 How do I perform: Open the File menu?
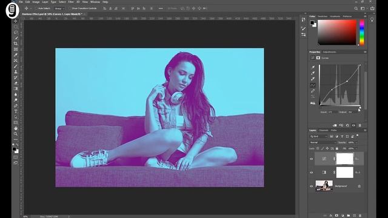[x=21, y=2]
